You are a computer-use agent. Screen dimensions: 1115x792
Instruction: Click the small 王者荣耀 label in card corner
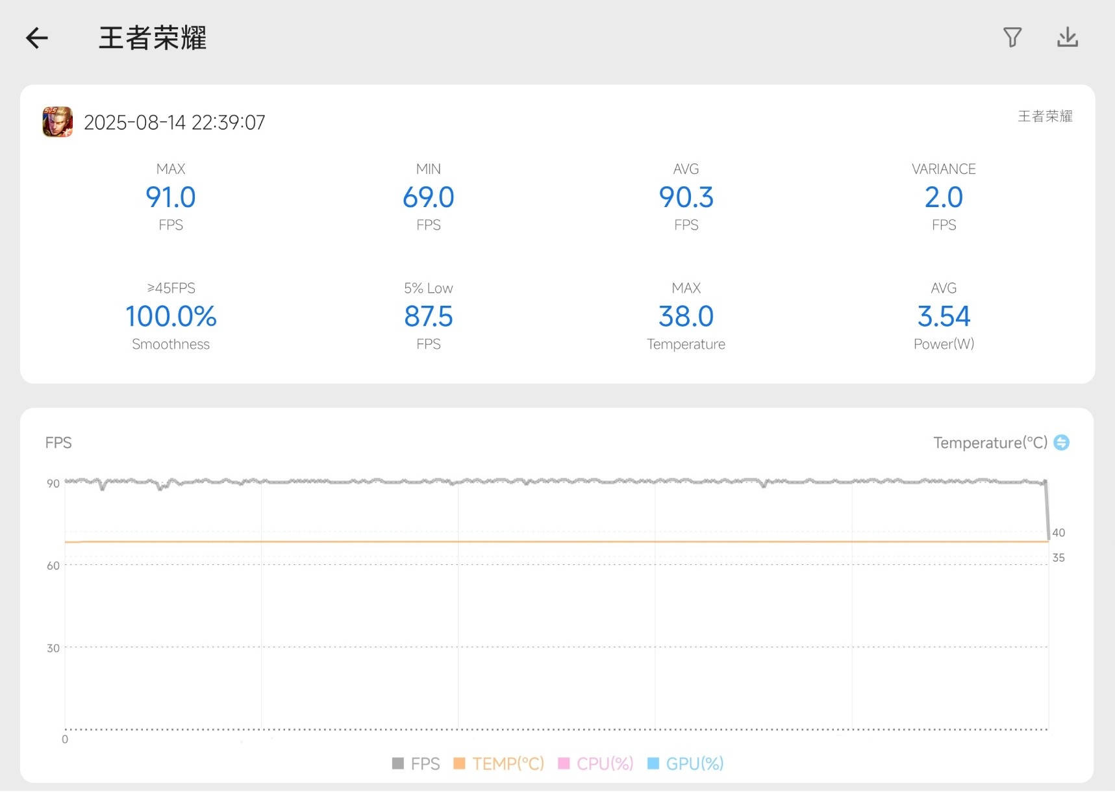coord(1044,116)
